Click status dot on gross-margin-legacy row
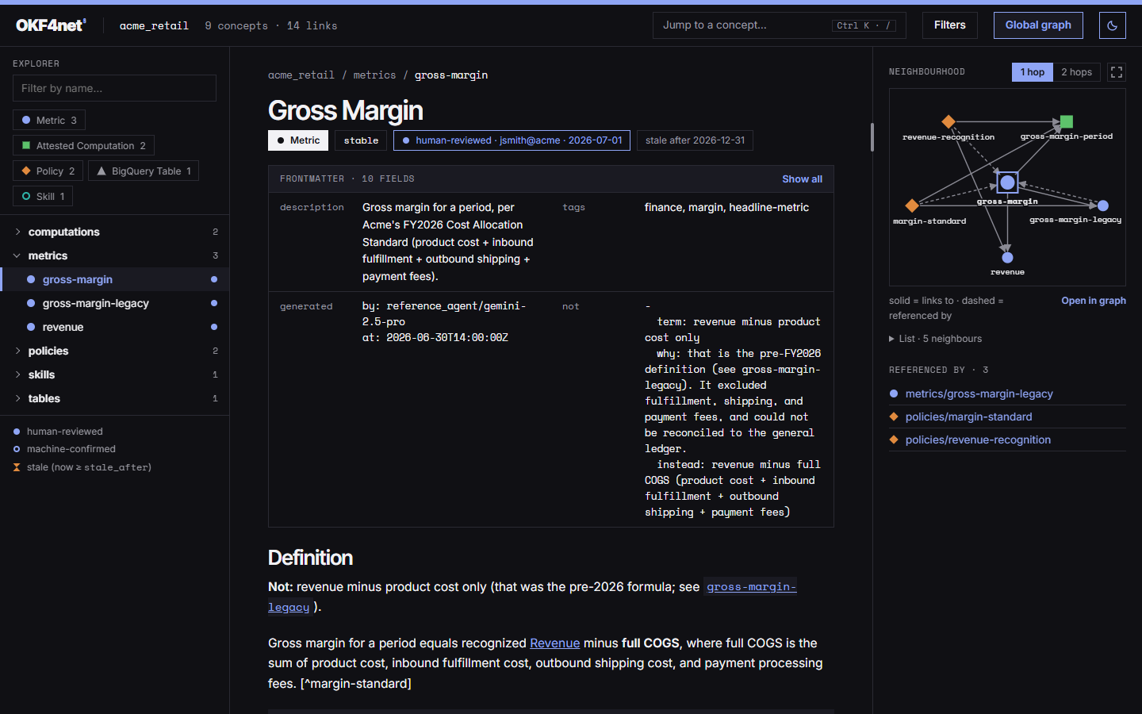 click(214, 303)
